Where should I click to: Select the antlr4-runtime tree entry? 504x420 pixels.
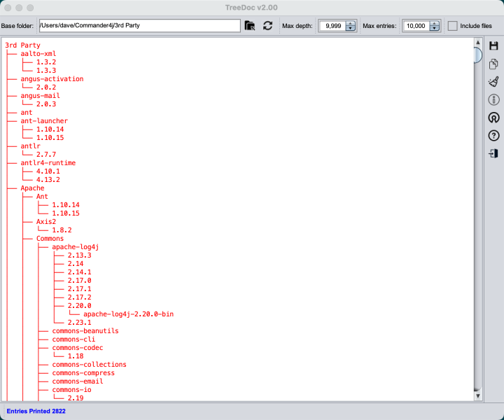(48, 163)
